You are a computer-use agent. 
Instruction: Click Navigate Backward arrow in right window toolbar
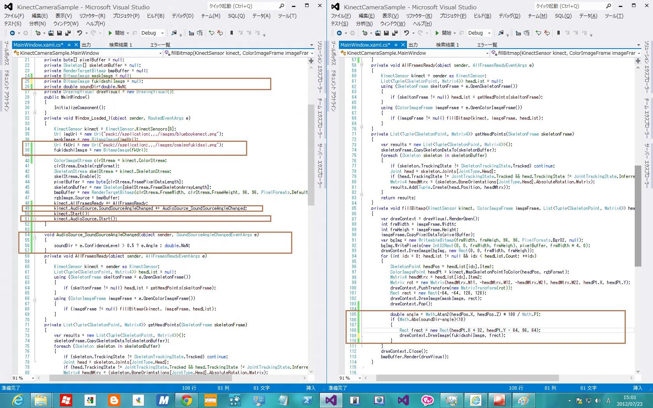click(x=339, y=33)
